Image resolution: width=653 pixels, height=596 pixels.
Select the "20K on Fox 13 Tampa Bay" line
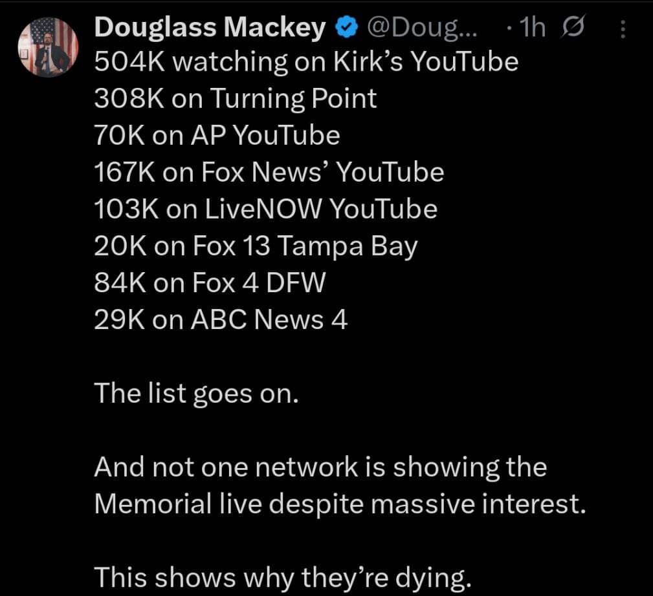(x=256, y=246)
